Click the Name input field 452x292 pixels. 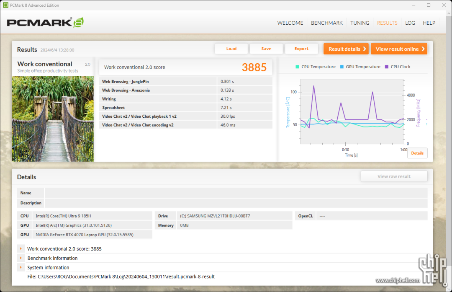[236, 193]
